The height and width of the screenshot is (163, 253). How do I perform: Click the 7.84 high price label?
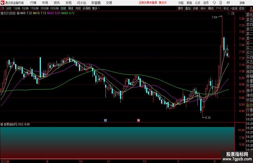pyautogui.click(x=215, y=17)
